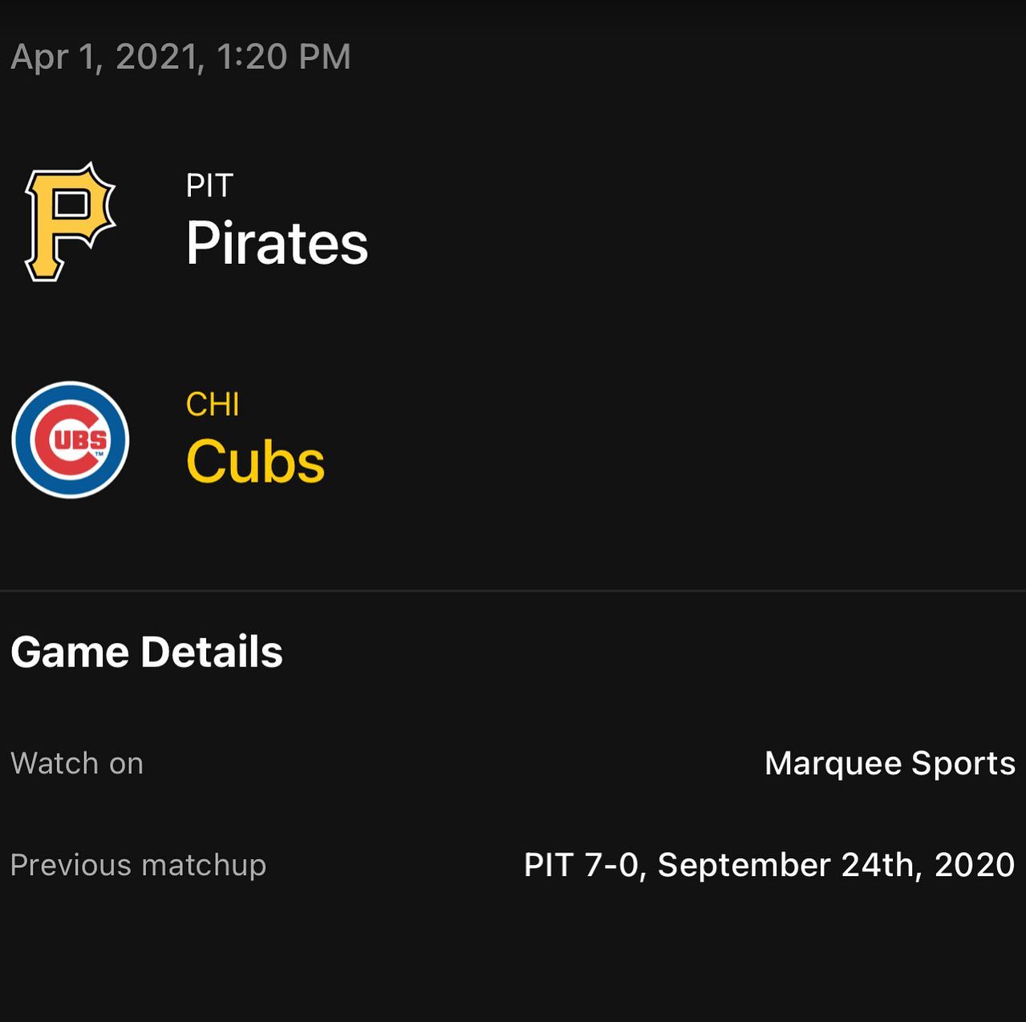Select the 2021 year in the header
This screenshot has width=1026, height=1022.
156,57
